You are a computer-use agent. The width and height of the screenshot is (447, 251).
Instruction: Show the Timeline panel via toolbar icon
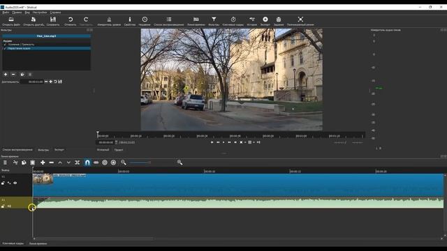click(196, 20)
